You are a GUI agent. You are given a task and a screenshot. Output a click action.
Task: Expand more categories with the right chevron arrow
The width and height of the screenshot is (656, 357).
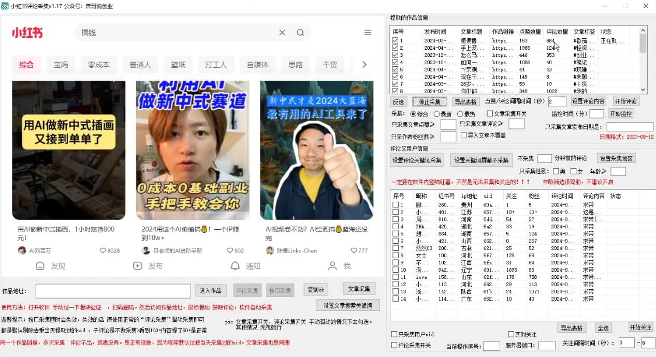pos(365,64)
